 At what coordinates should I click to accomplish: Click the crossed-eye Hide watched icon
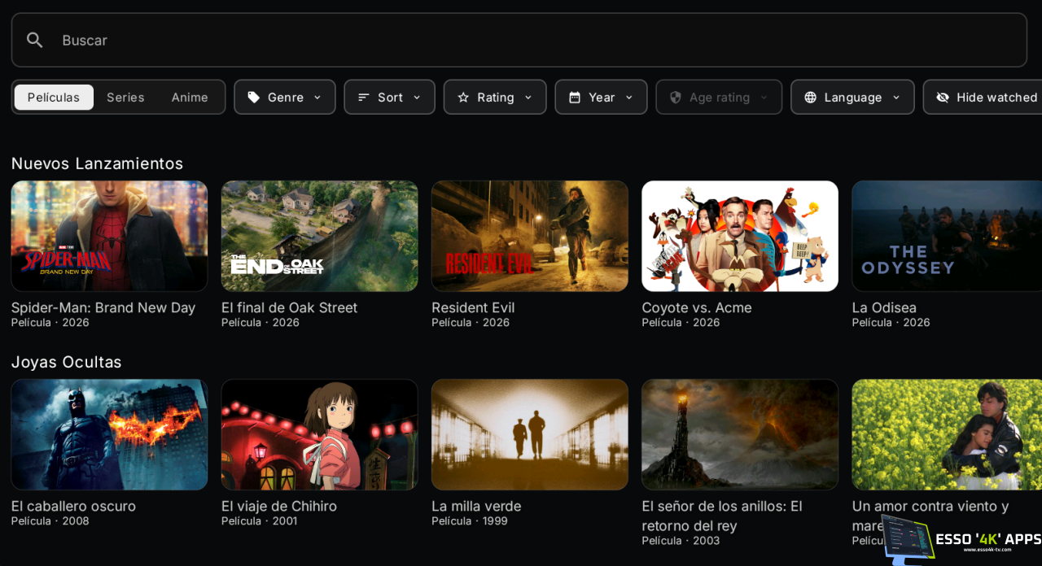pos(943,98)
